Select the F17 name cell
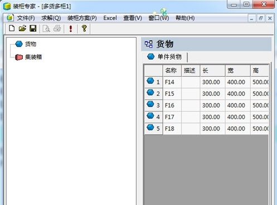Viewport: 277px width, 205px height. (172, 117)
